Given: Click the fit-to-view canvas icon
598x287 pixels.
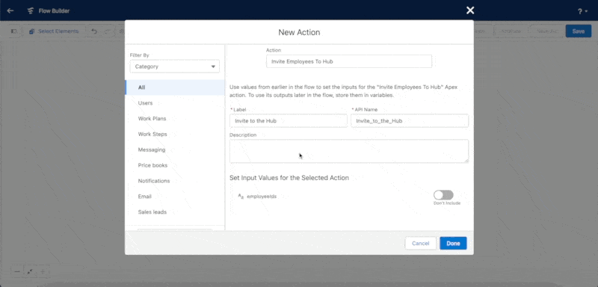Looking at the screenshot, I should (30, 271).
